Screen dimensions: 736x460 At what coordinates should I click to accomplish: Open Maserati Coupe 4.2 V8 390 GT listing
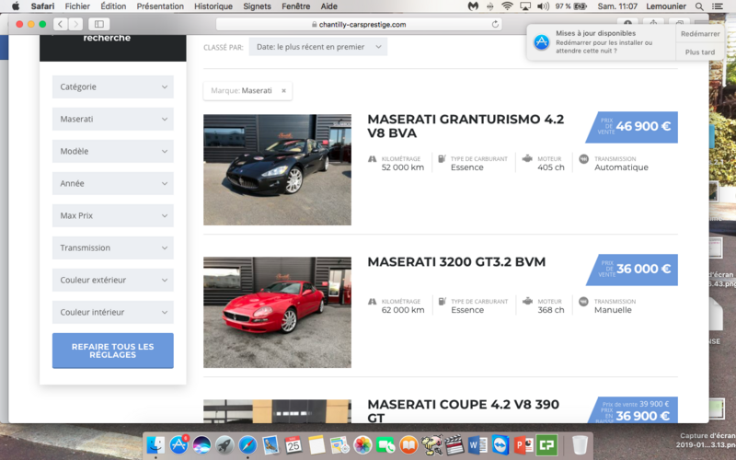pos(464,410)
